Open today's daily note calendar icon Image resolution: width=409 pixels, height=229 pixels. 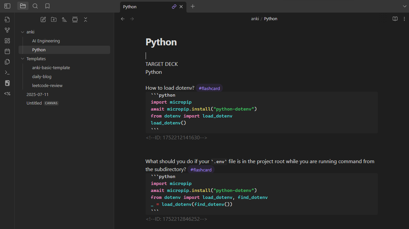point(7,51)
